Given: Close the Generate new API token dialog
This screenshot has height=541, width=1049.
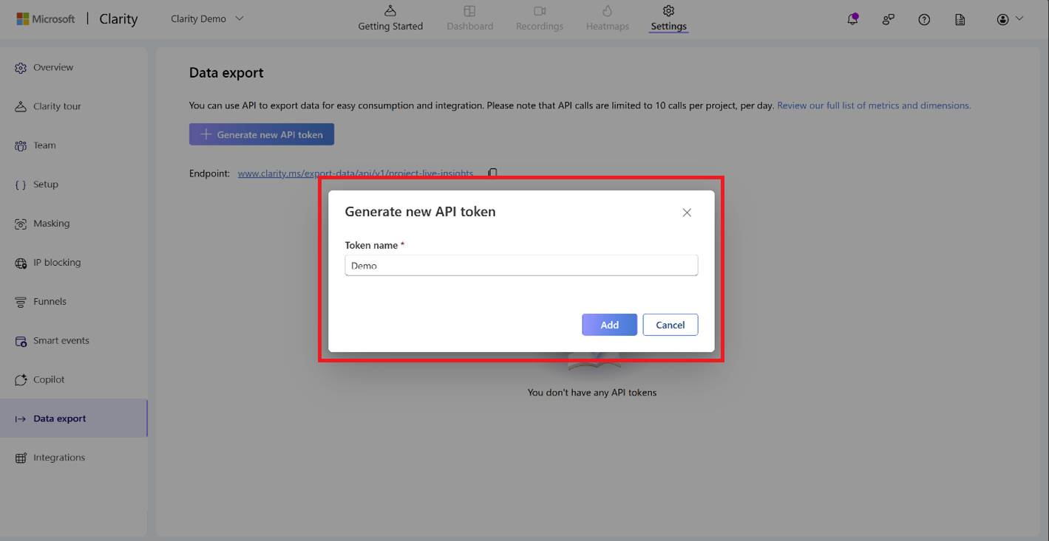Looking at the screenshot, I should coord(687,213).
